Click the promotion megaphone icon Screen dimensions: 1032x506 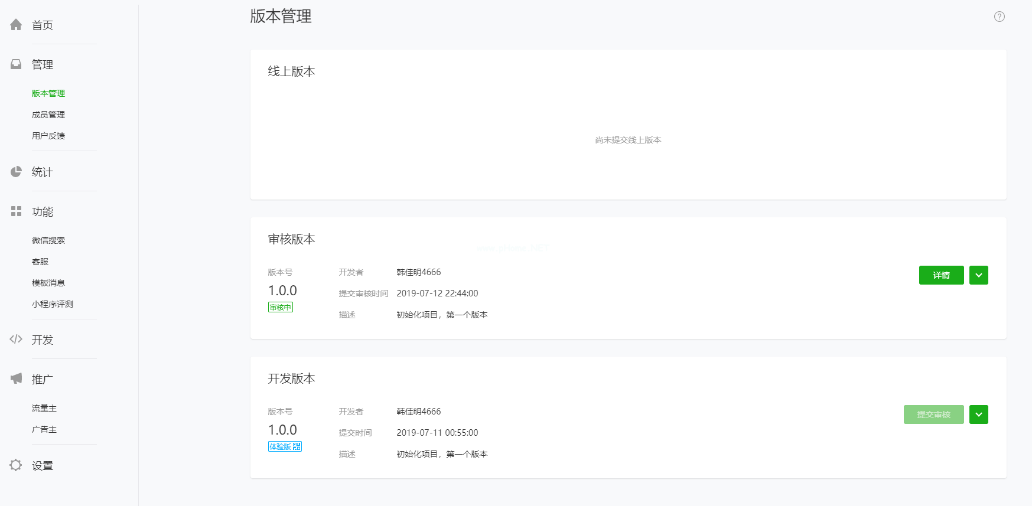(x=16, y=378)
